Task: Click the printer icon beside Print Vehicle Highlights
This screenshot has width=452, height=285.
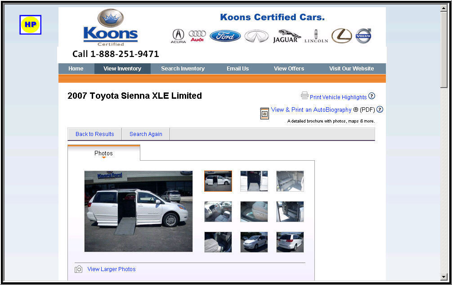Action: point(304,96)
